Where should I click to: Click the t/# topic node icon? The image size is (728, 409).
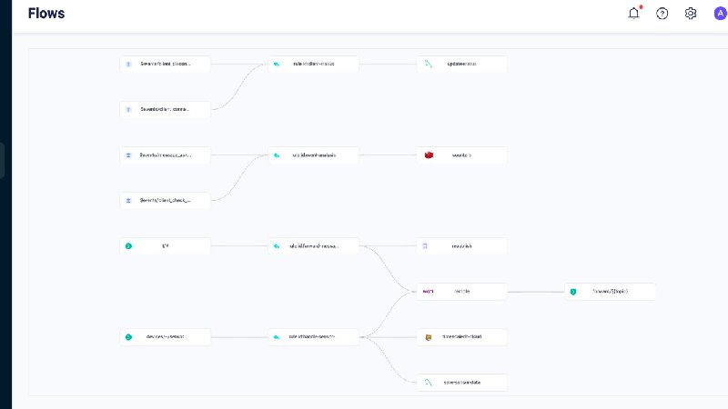coord(128,246)
